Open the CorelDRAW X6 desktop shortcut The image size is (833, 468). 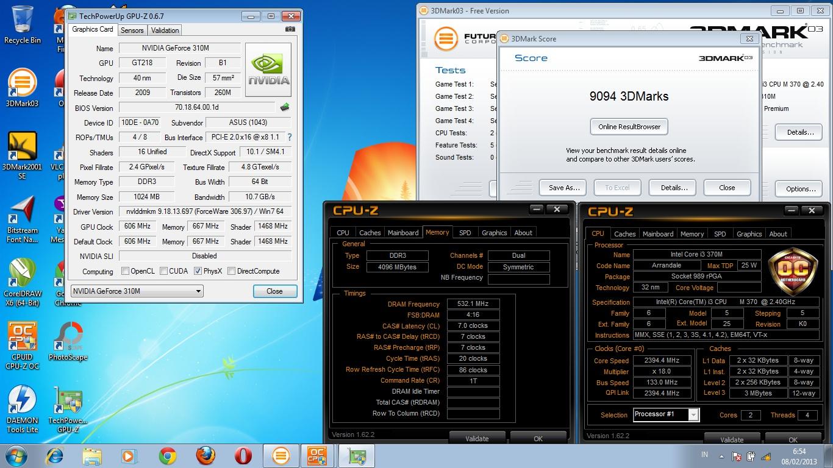click(22, 282)
